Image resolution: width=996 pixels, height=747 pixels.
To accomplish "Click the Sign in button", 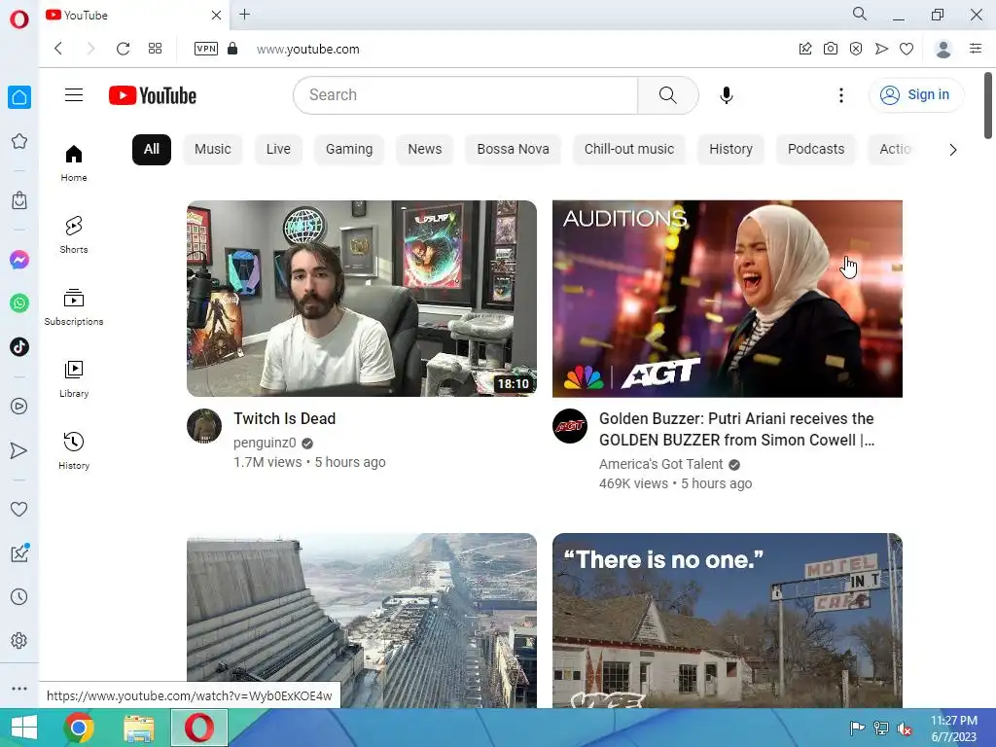I will pyautogui.click(x=915, y=94).
